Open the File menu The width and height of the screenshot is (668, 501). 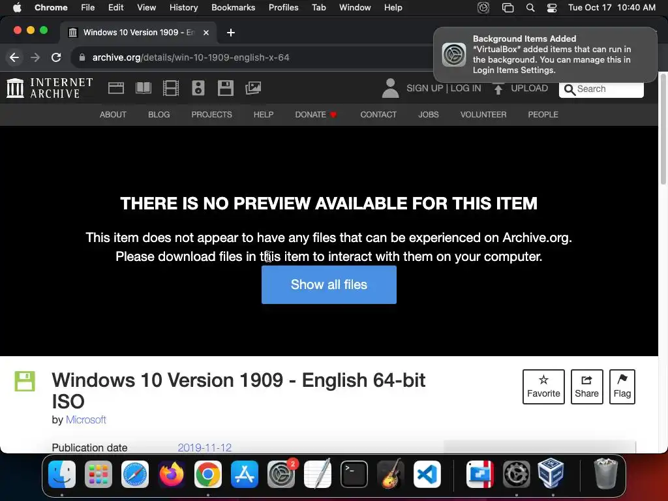pos(88,8)
